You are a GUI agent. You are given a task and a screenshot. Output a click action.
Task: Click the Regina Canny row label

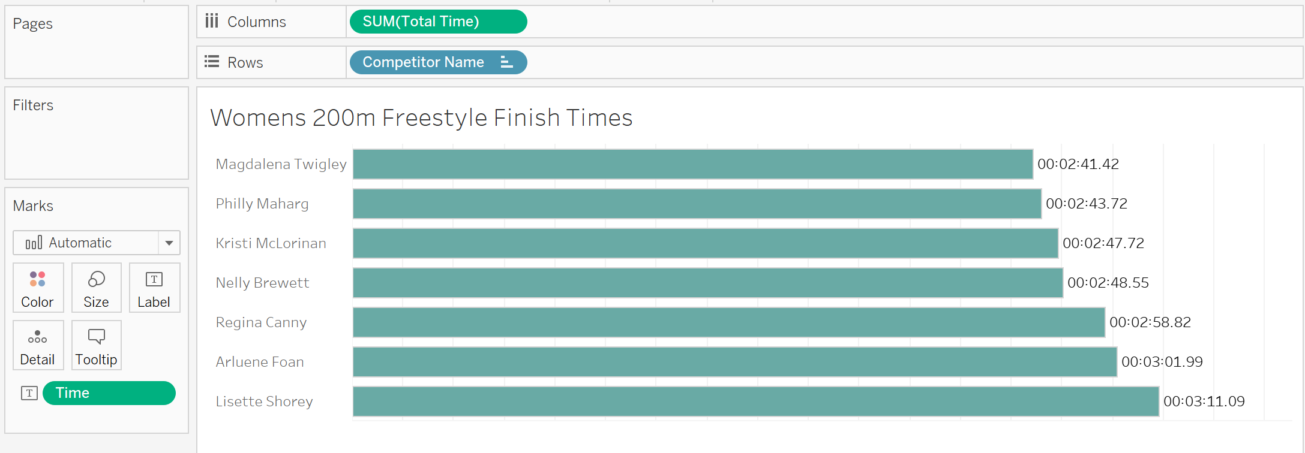pyautogui.click(x=261, y=322)
